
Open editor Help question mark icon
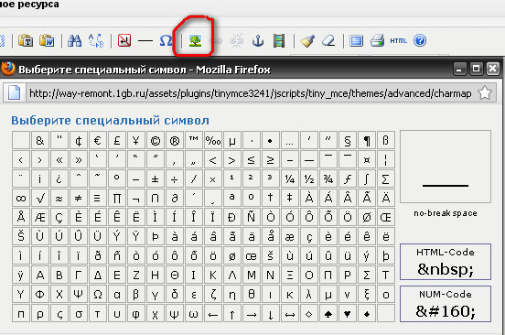pyautogui.click(x=420, y=40)
